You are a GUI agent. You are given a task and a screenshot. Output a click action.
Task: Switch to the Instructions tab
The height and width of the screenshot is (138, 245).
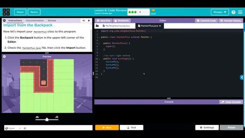[x=15, y=20]
